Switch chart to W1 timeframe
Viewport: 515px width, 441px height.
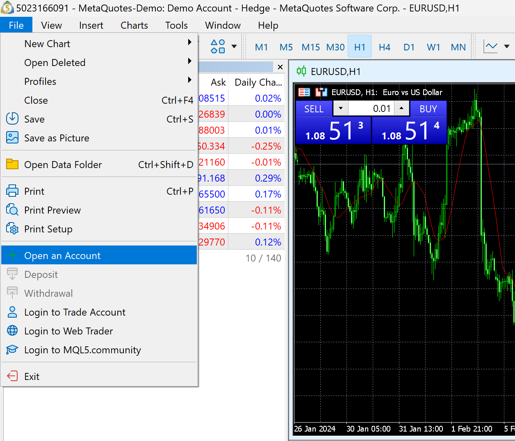tap(434, 47)
